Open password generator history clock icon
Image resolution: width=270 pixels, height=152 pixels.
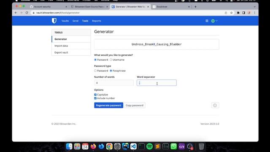(x=215, y=105)
